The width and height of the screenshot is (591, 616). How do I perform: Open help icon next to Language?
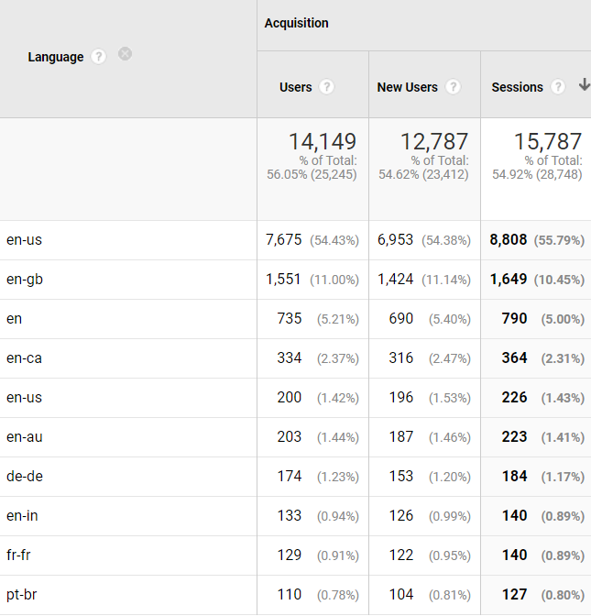(x=99, y=57)
